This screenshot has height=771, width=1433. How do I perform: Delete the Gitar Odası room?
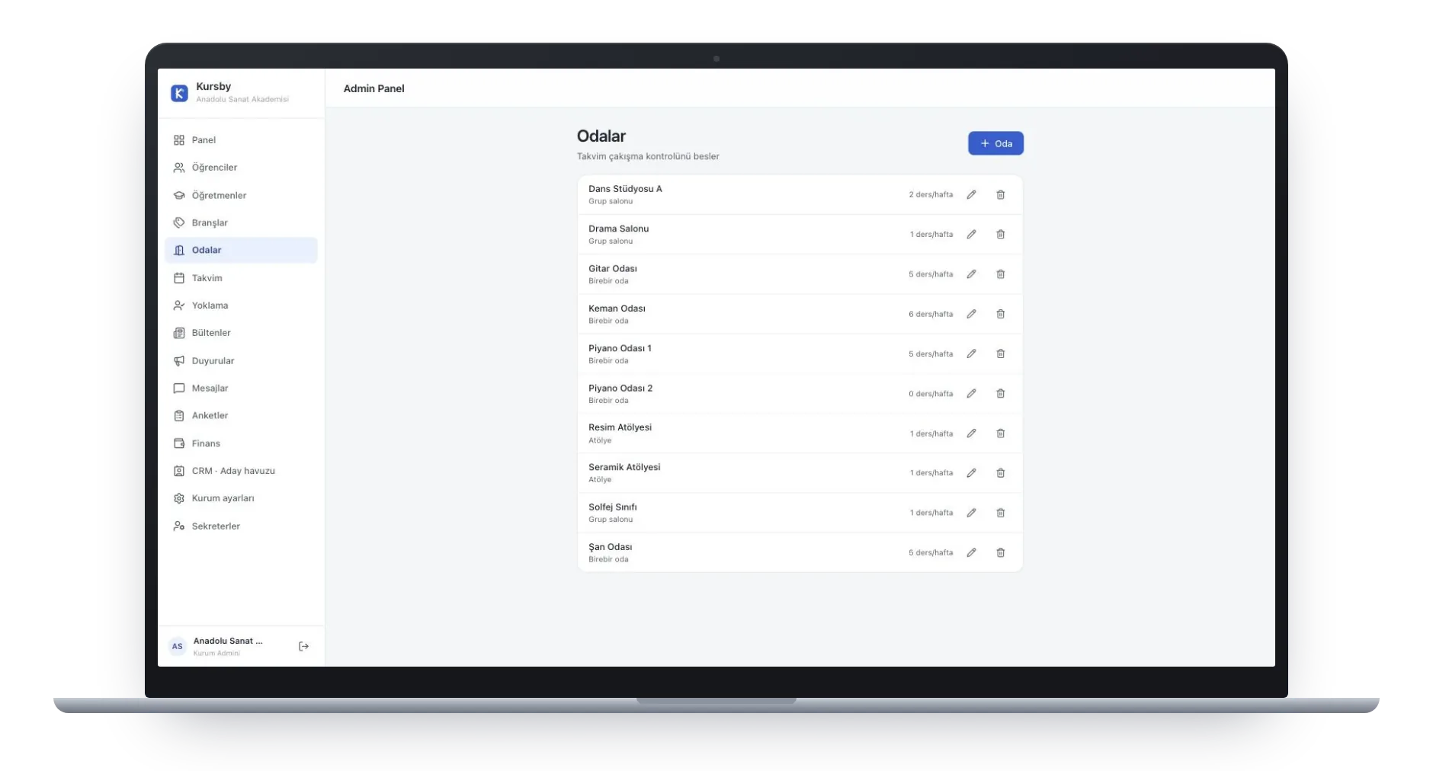coord(1000,274)
